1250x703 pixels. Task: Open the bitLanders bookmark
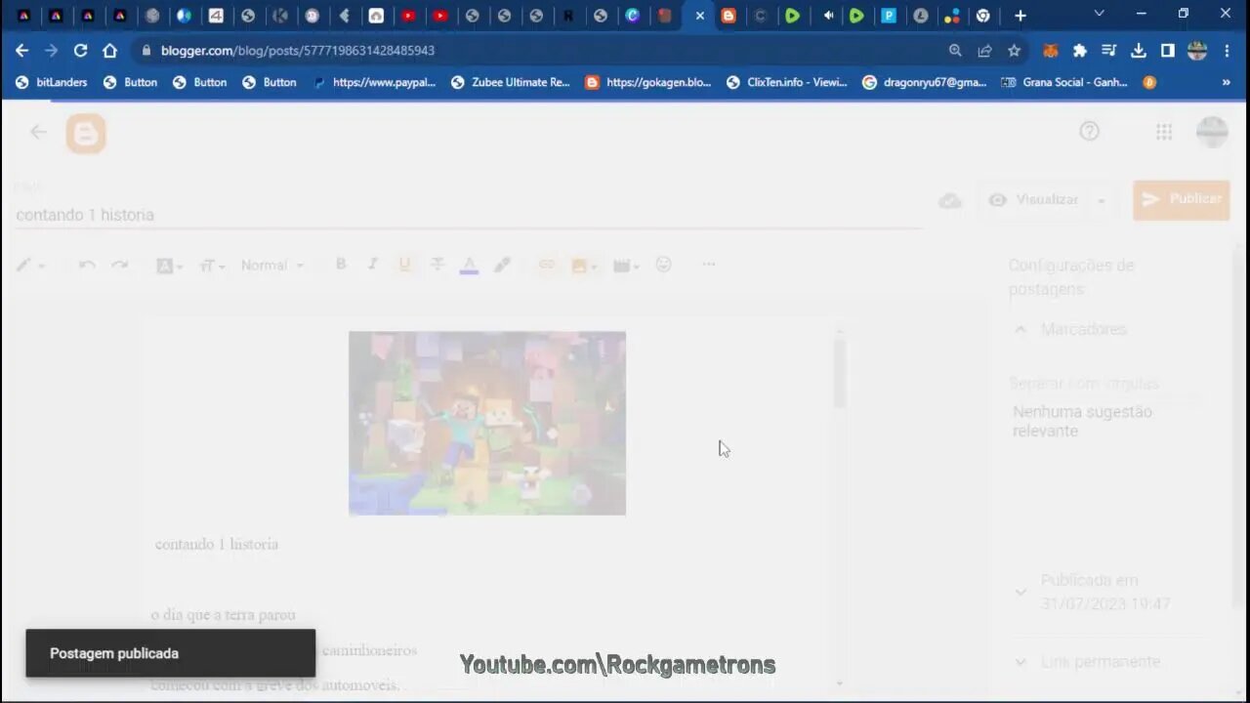[x=52, y=82]
